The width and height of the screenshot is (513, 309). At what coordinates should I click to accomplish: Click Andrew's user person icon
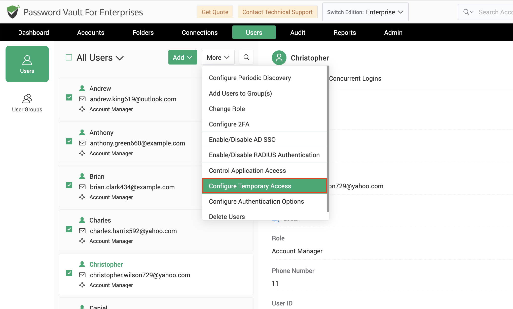tap(82, 88)
